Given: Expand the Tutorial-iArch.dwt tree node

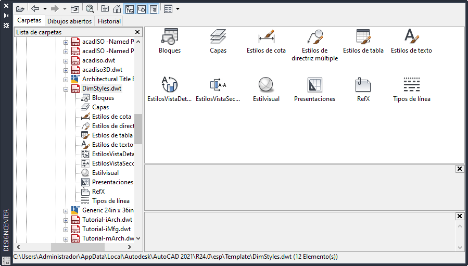Looking at the screenshot, I should tap(66, 221).
